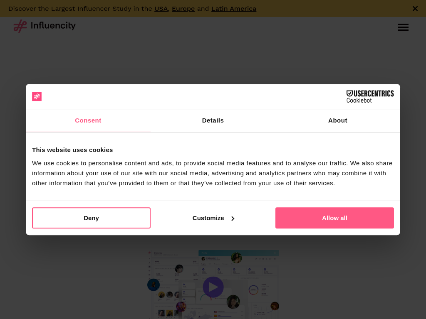The width and height of the screenshot is (426, 319).
Task: Click the blue circular avatar beside video preview
Action: click(x=154, y=285)
